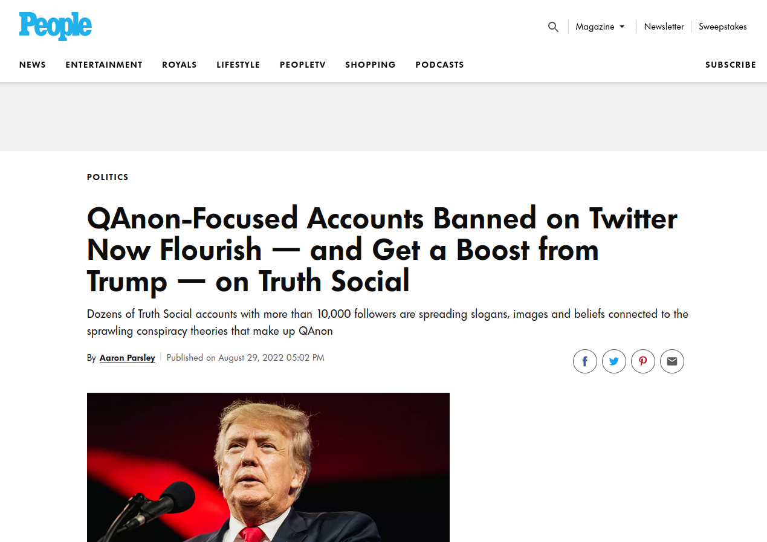Viewport: 767px width, 542px height.
Task: Open the search magnifier icon
Action: 553,27
